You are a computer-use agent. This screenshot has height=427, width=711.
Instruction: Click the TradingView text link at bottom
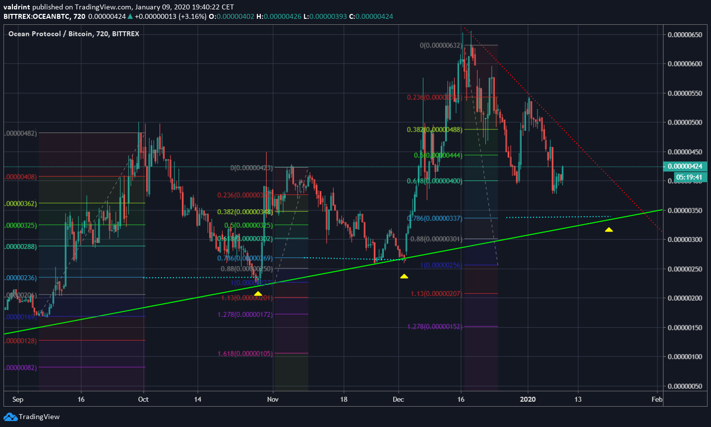[39, 417]
